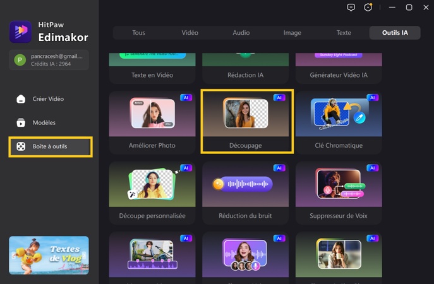
Task: Go to next promo banner slide arrow
Action: point(85,256)
